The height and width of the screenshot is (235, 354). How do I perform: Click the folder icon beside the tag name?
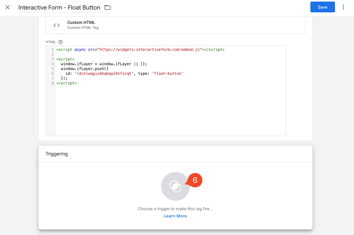tap(108, 7)
